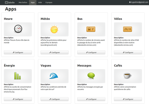Viewport: 149px width, 105px height.
Task: Click the coffee cup icon in Cafés
Action: coord(127,76)
